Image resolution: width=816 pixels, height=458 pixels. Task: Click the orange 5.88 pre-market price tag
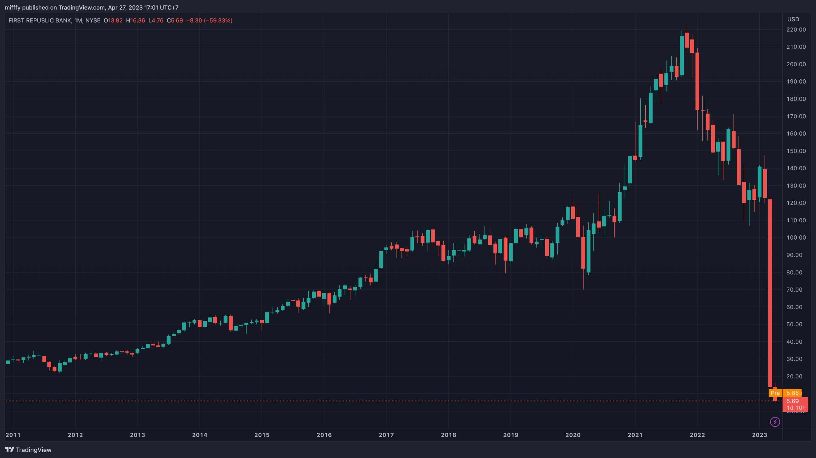coord(792,393)
